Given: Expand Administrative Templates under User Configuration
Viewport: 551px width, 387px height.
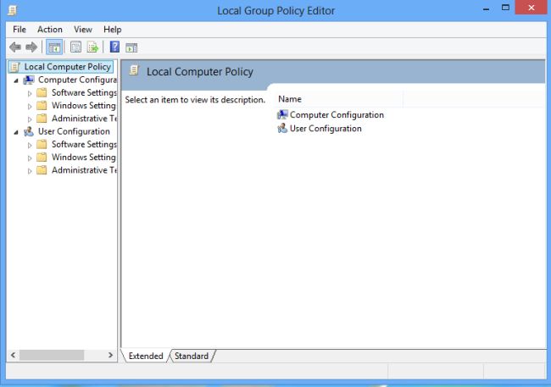Looking at the screenshot, I should [x=30, y=171].
